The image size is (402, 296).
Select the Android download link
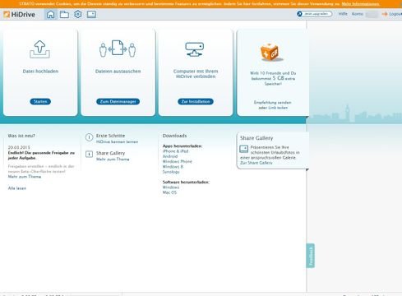coord(170,156)
